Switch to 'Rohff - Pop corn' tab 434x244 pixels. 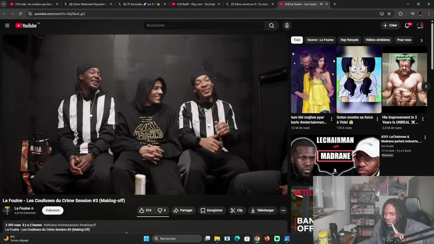(195, 4)
